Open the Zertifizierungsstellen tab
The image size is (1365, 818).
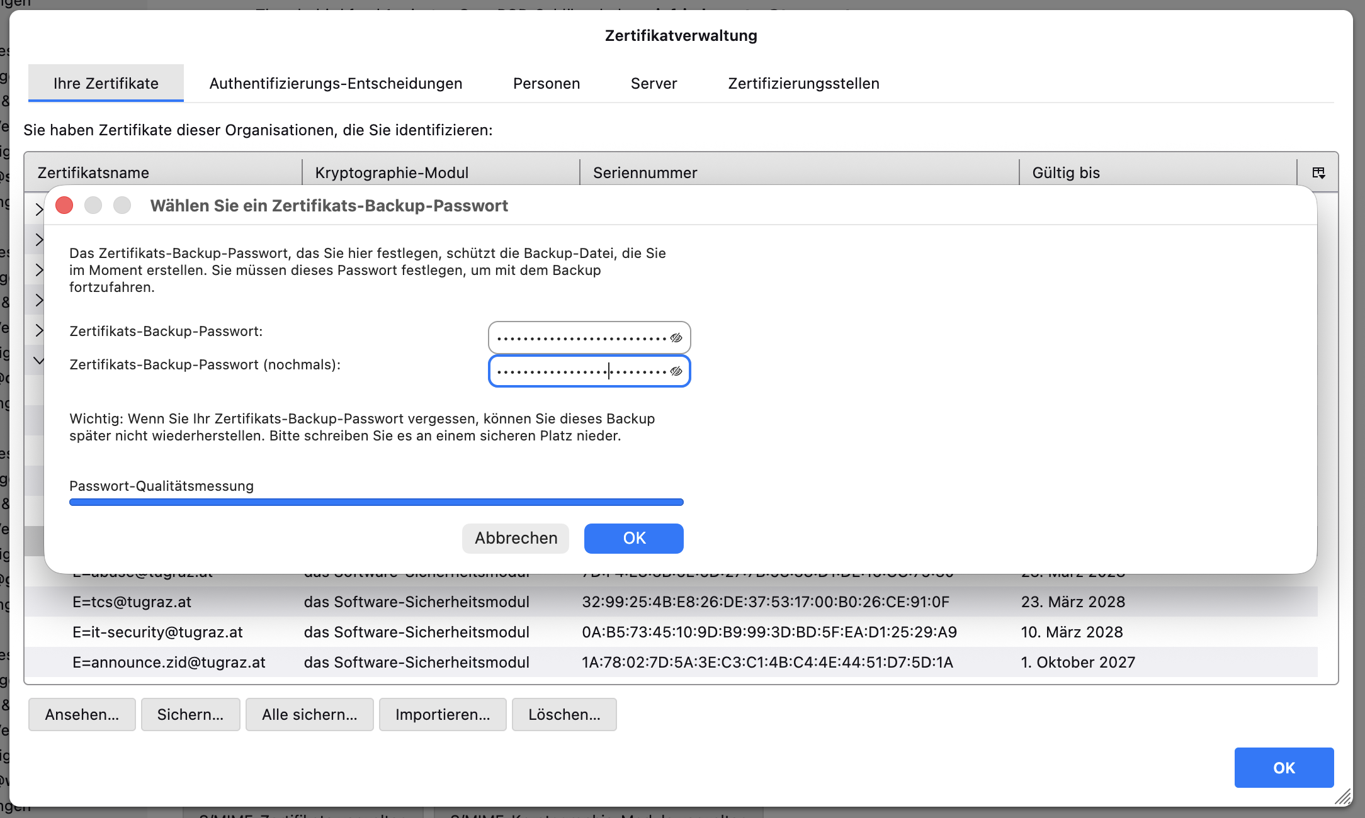tap(803, 84)
